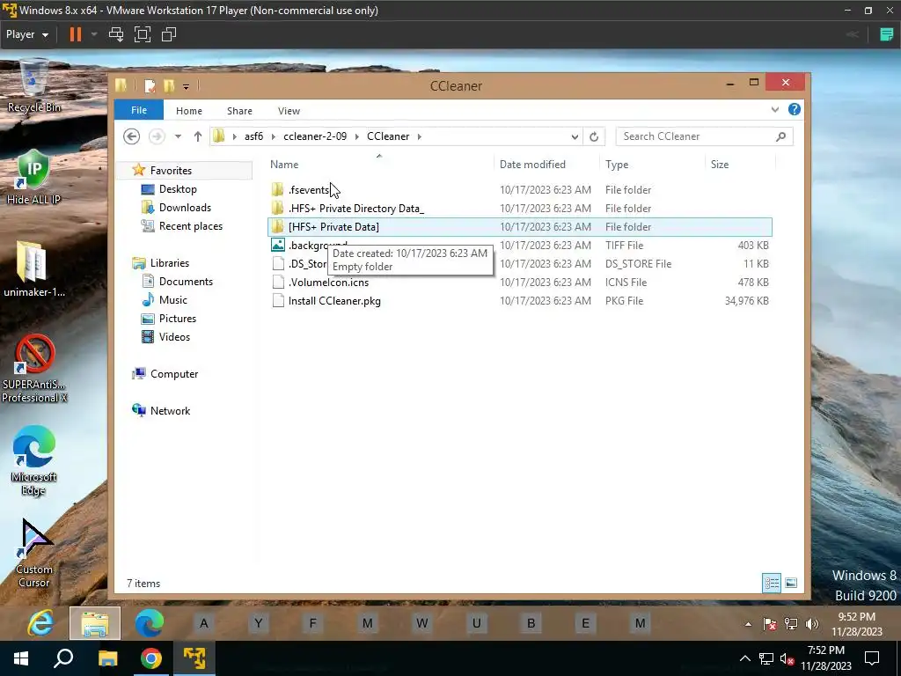Select SUPERAntiSpyware Professional X shortcut
The width and height of the screenshot is (901, 676).
[34, 368]
